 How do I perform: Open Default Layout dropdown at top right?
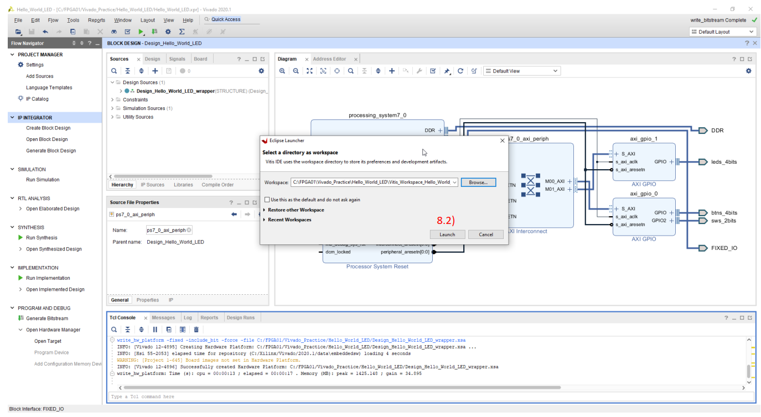pos(723,32)
